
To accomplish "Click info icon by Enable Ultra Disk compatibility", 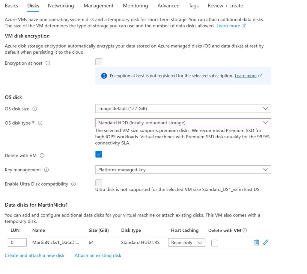I will point(73,184).
